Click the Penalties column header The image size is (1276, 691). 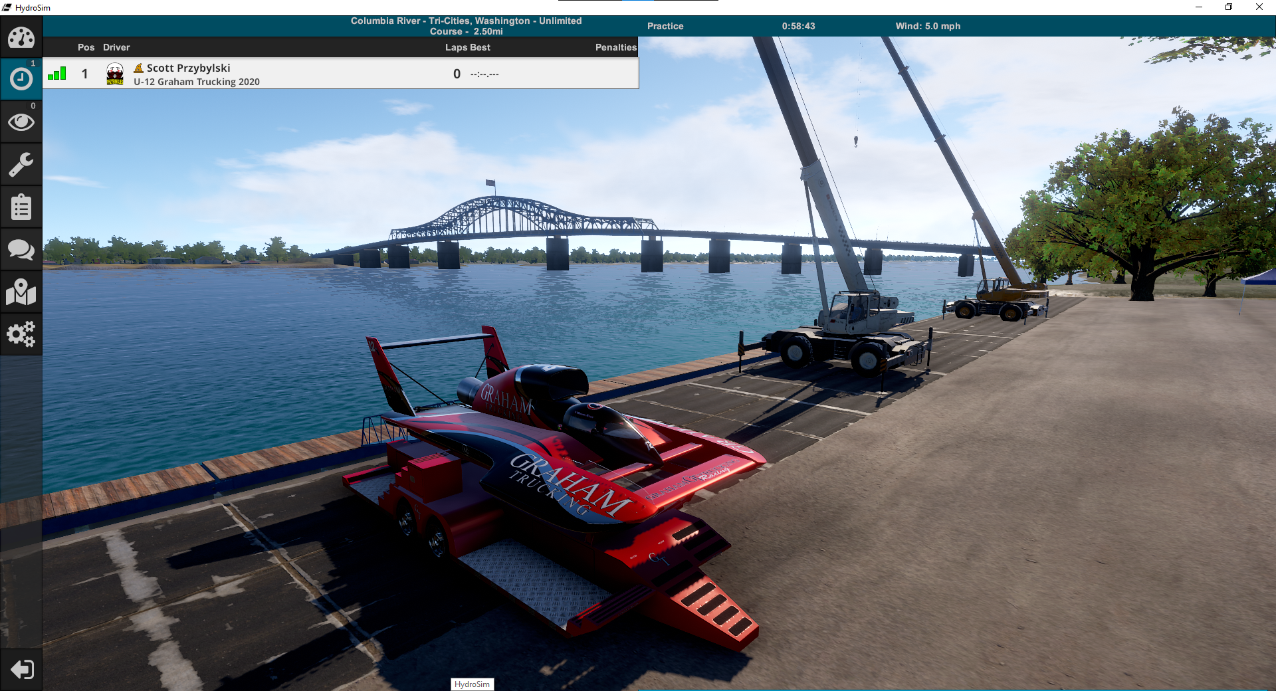point(616,47)
